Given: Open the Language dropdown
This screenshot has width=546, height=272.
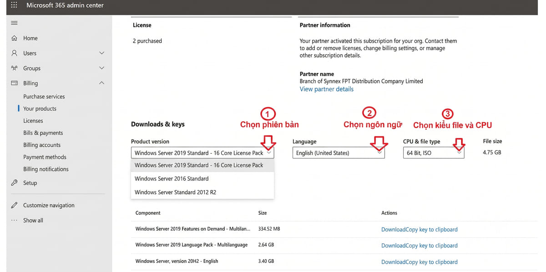Looking at the screenshot, I should pos(339,153).
